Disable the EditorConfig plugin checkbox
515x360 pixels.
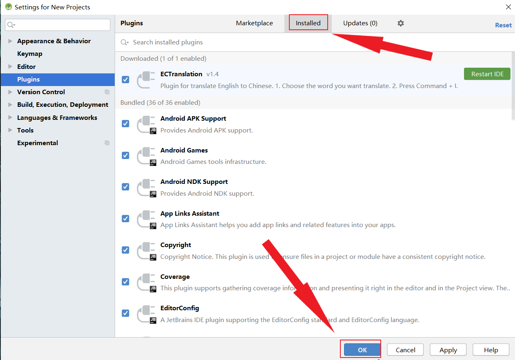[126, 313]
